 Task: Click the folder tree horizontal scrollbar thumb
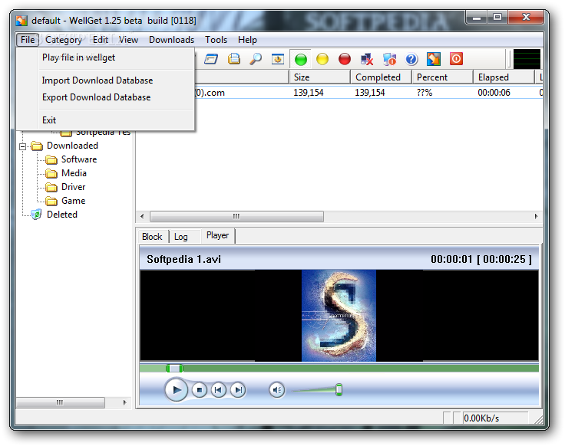coord(60,402)
